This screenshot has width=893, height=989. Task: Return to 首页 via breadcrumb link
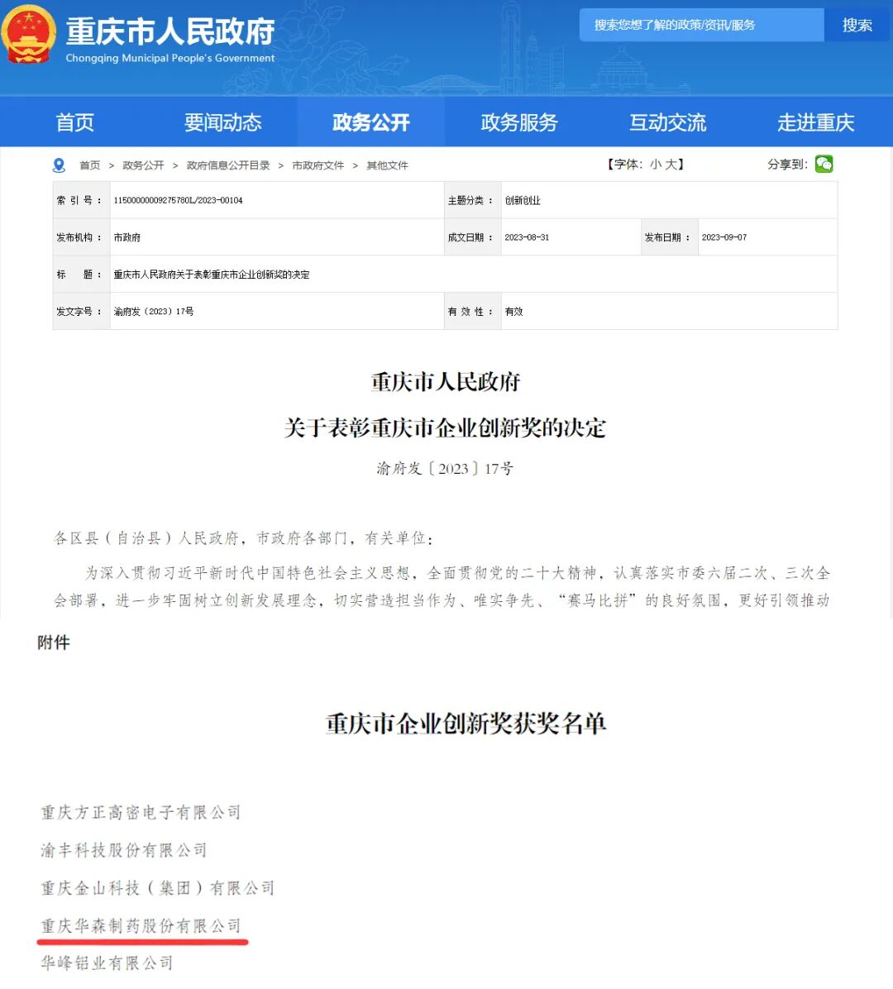pyautogui.click(x=90, y=165)
